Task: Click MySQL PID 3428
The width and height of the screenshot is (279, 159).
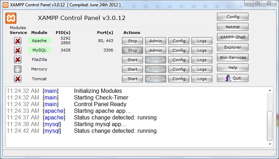Action: (66, 50)
